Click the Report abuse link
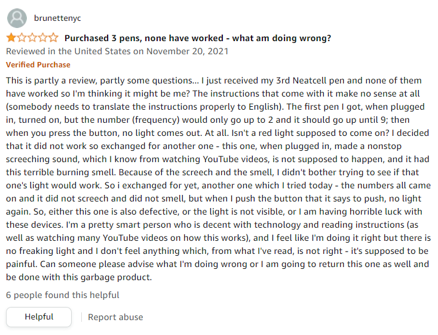 (x=115, y=317)
